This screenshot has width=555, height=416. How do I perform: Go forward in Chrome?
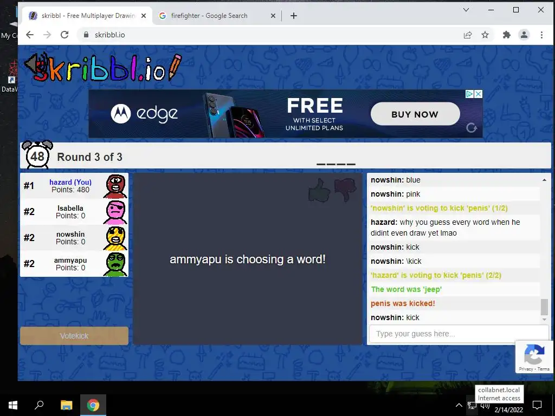point(47,35)
